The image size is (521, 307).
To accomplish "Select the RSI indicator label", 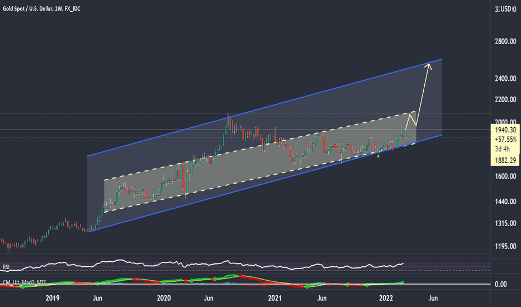I will (6, 267).
